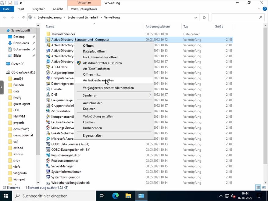
Task: Click the DNS shortcut icon
Action: click(48, 95)
